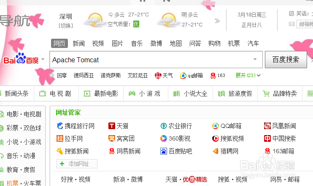Open 旅游度假 category with map icon

(235, 93)
